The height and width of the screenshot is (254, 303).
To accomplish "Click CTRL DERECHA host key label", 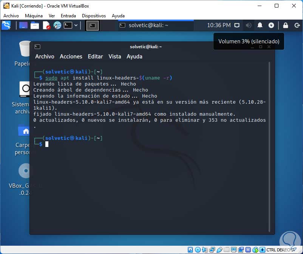I will tap(281, 250).
